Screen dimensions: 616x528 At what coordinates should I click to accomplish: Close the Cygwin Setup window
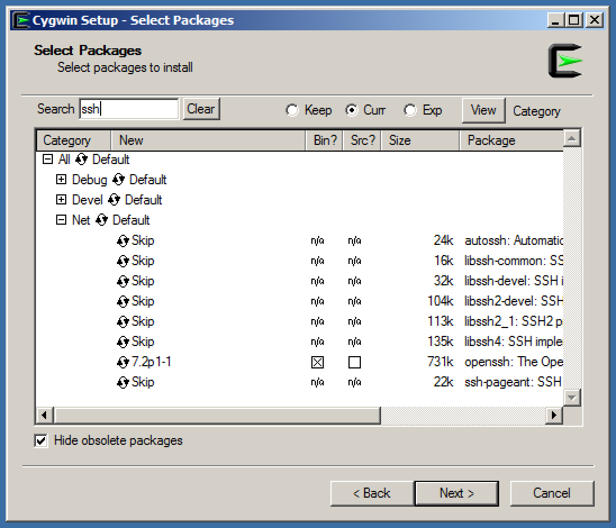(595, 20)
